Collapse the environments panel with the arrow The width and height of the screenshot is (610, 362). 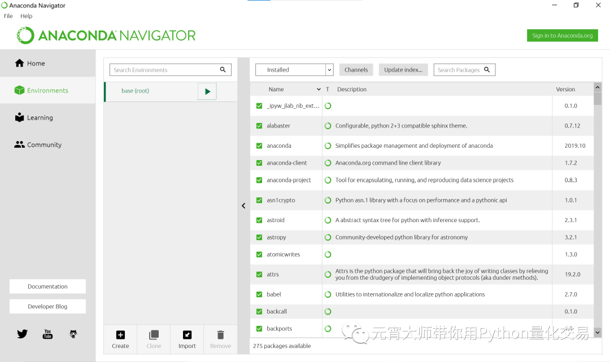click(243, 206)
